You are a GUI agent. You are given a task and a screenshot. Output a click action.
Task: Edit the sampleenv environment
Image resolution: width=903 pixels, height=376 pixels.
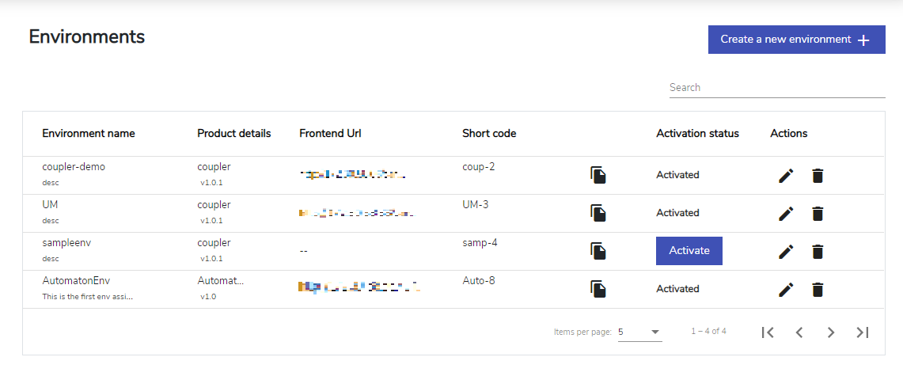point(786,252)
